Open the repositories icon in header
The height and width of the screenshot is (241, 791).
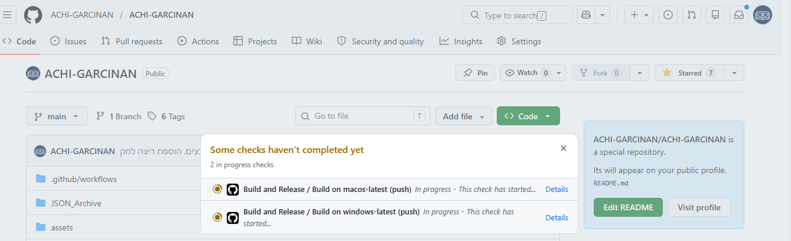(715, 15)
